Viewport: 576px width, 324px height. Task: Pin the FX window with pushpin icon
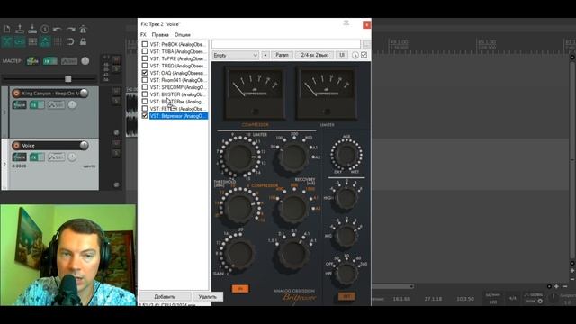coord(346,24)
